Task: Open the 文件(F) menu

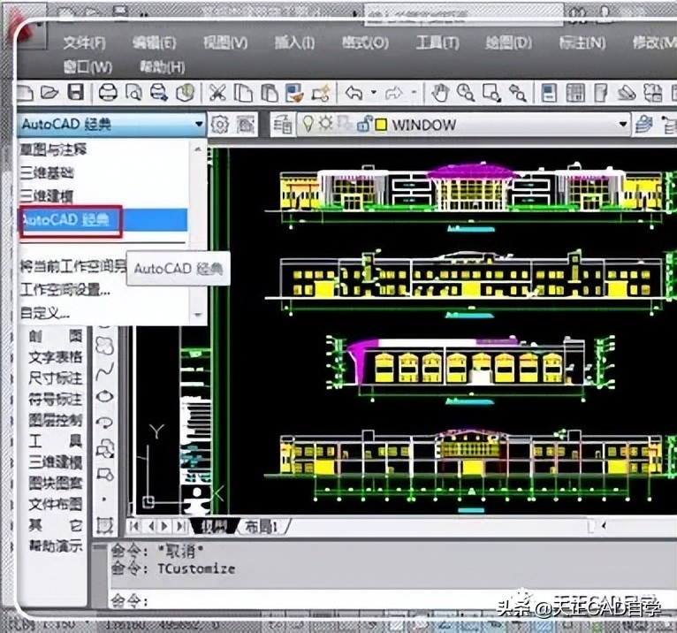Action: [x=84, y=42]
